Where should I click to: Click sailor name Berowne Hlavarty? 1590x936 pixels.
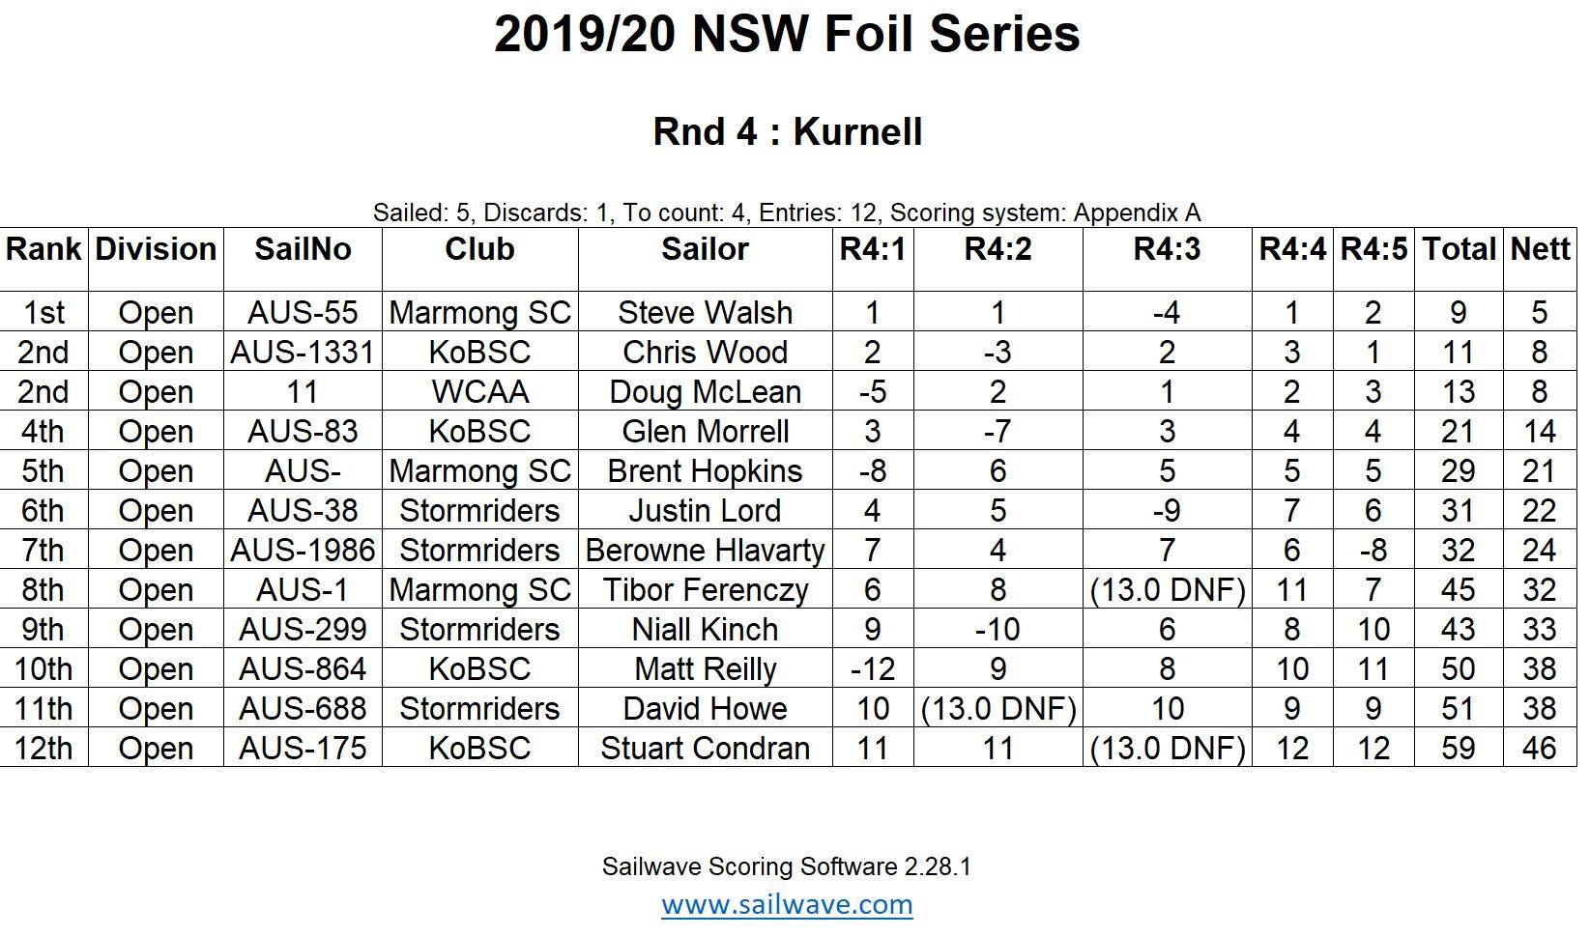pyautogui.click(x=705, y=551)
